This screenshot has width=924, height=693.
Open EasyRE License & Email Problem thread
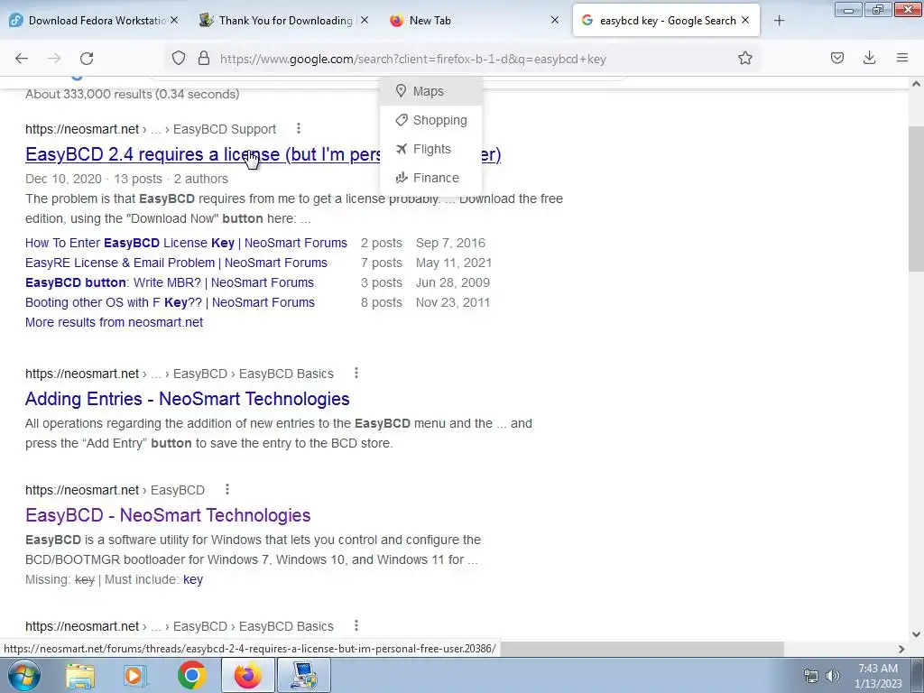pos(176,263)
